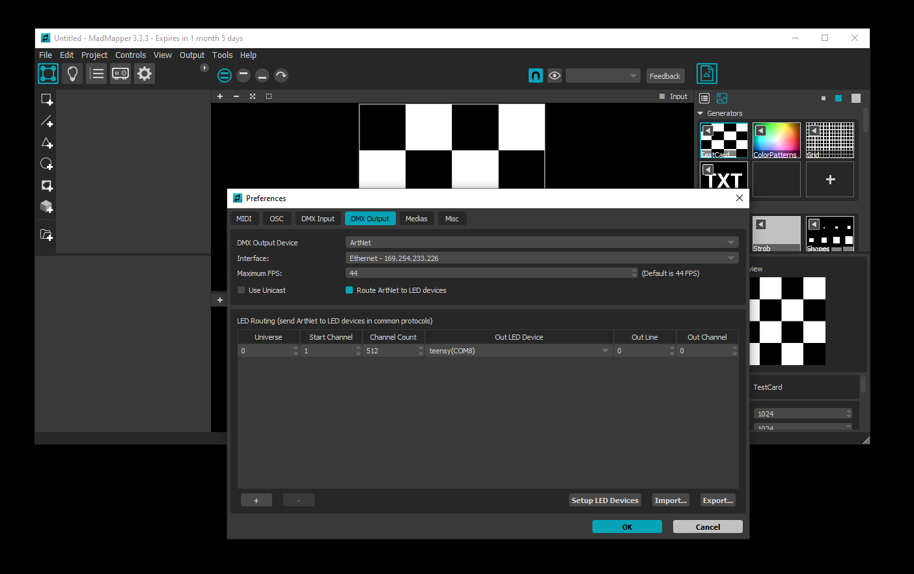The height and width of the screenshot is (574, 914).
Task: Open the Out LED Device teensy(COM8) dropdown
Action: point(519,351)
